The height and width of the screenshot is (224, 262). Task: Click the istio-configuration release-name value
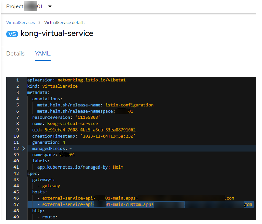pos(130,105)
